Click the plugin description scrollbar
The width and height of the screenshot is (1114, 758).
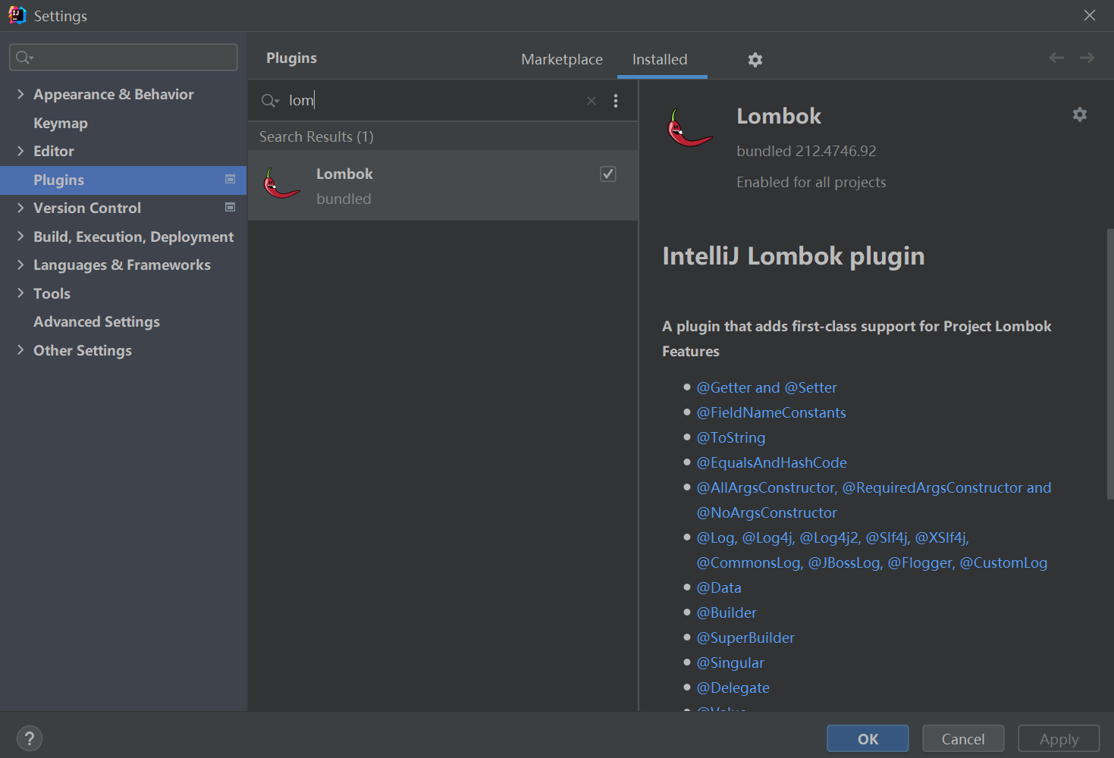coord(1110,364)
